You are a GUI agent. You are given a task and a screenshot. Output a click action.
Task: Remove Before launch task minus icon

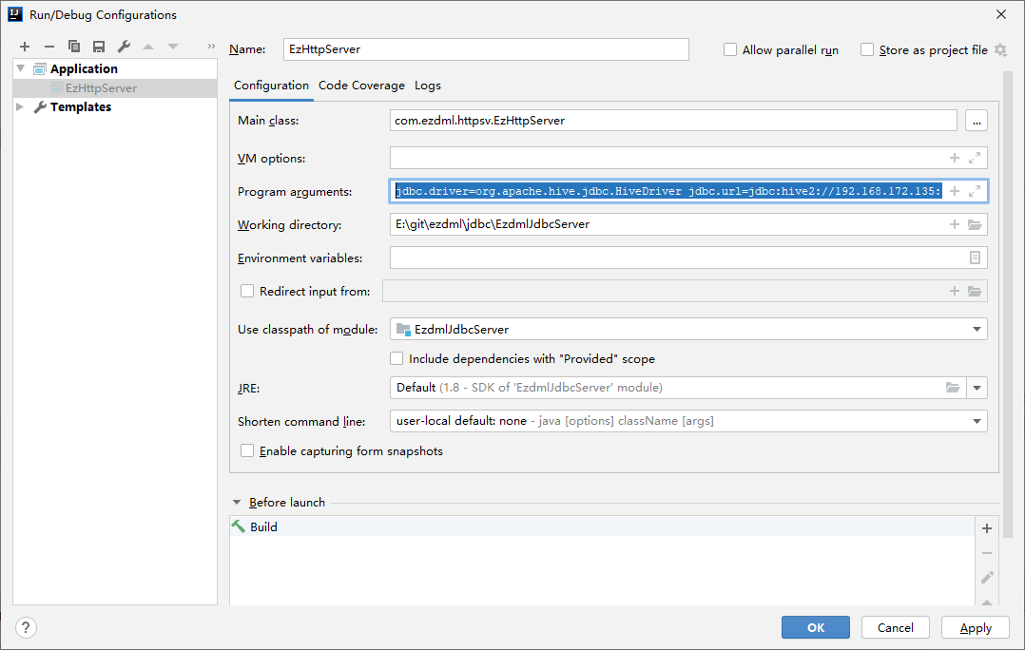pos(987,553)
